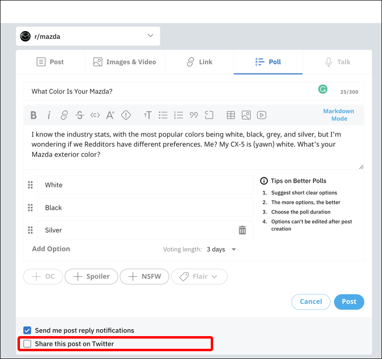382x359 pixels.
Task: Click the tip "The more options, the better"
Action: tap(306, 202)
